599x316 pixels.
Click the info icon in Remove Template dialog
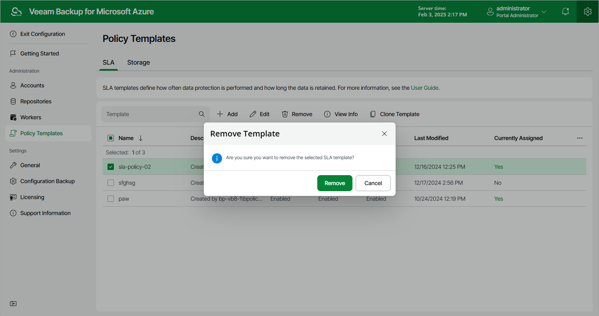tap(217, 158)
